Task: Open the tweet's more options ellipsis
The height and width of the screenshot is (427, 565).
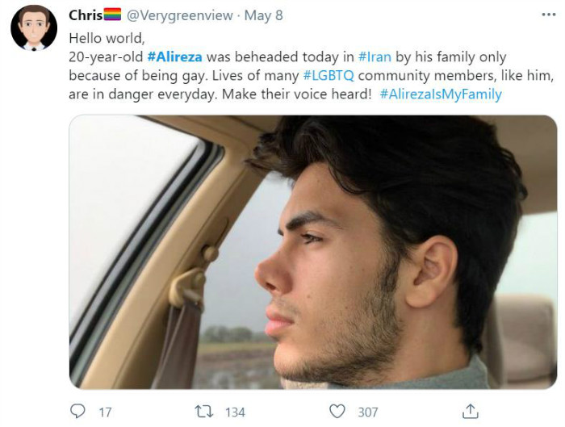Action: 548,15
